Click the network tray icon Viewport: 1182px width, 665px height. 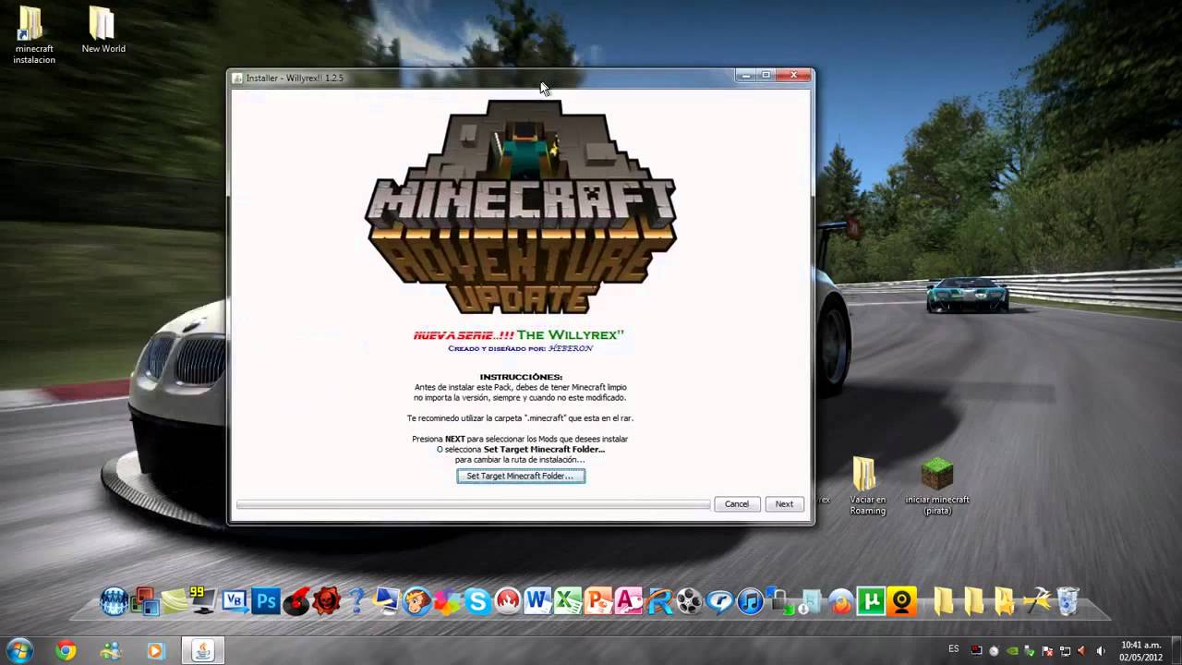pos(1065,651)
